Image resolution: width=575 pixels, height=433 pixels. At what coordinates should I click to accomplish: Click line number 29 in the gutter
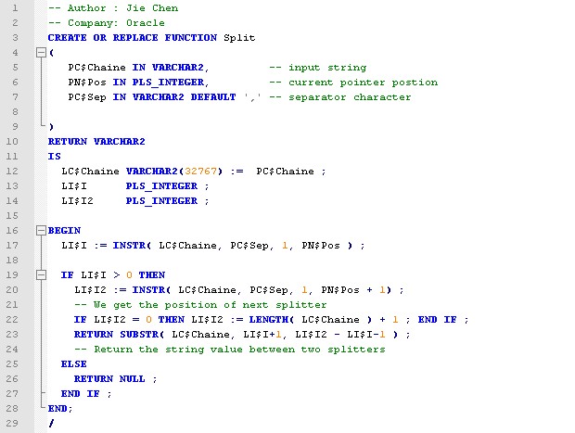point(13,424)
